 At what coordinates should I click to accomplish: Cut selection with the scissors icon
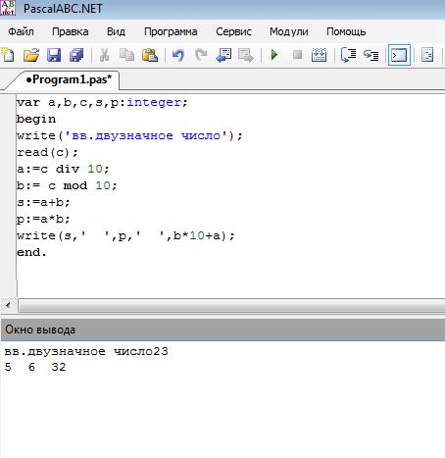[x=104, y=55]
